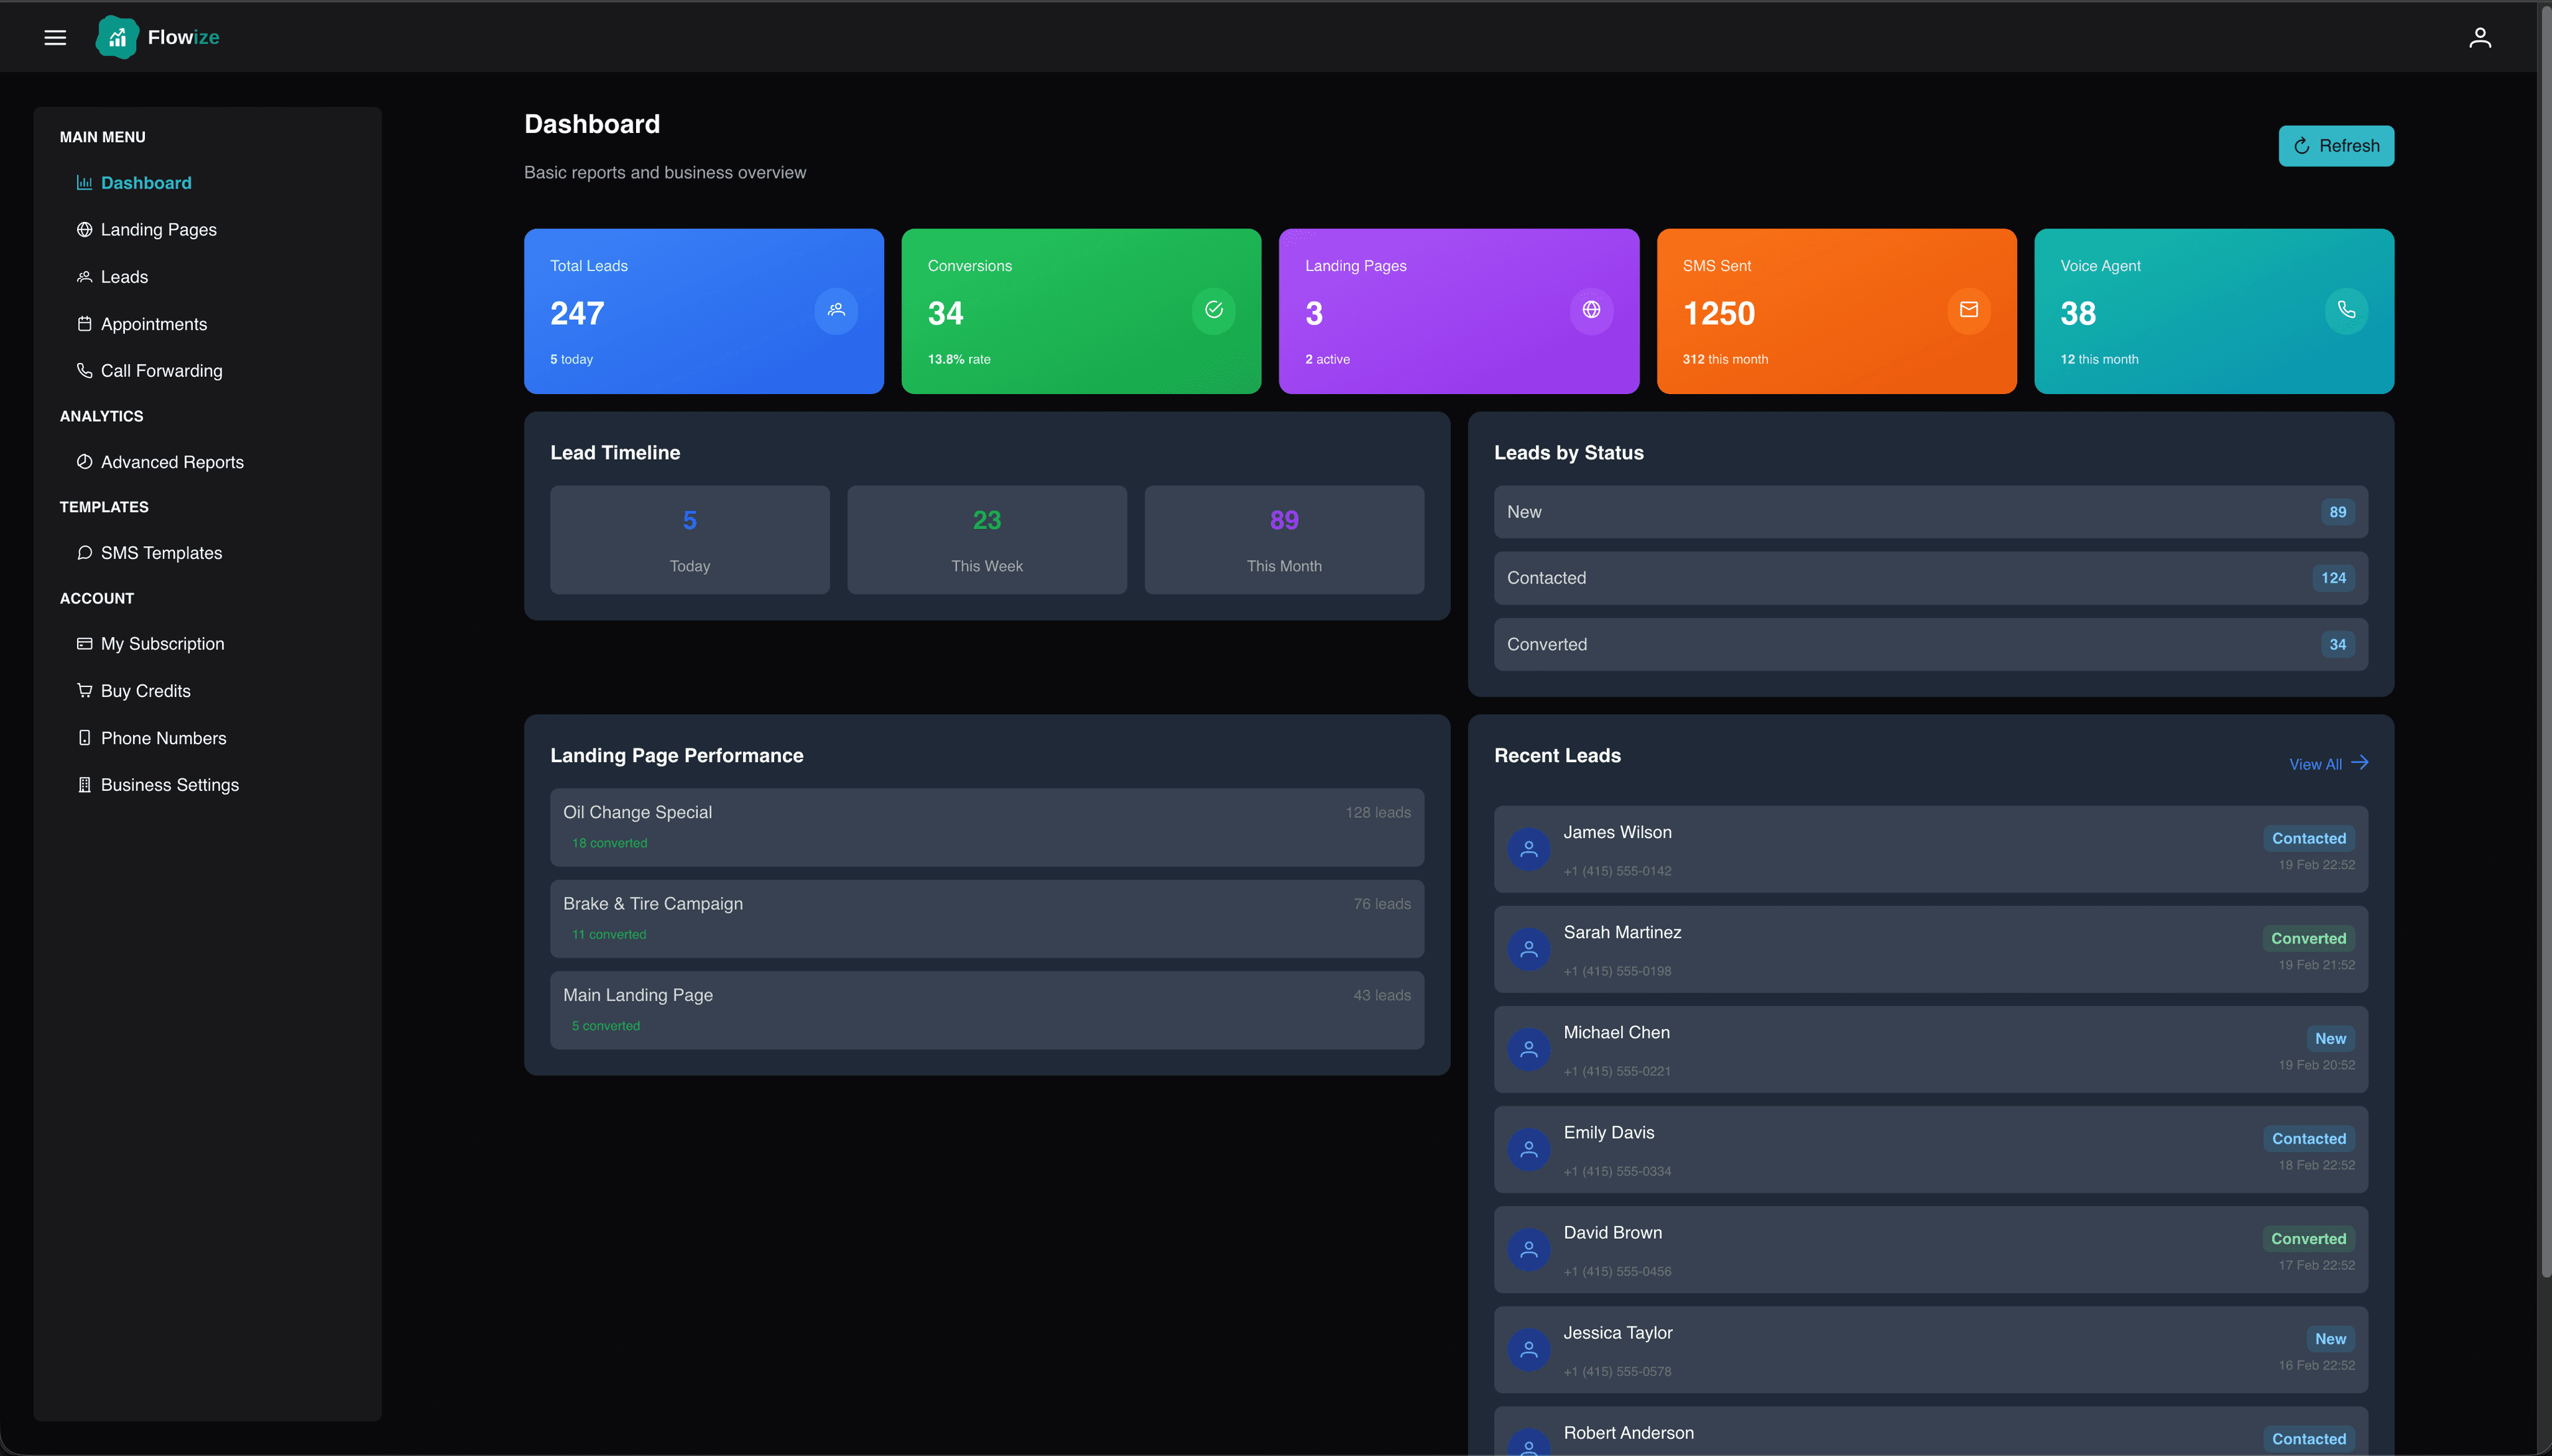Select the SMS Templates chat bubble icon

pos(84,552)
